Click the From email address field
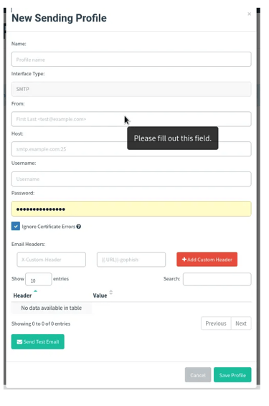The width and height of the screenshot is (269, 406). 131,119
